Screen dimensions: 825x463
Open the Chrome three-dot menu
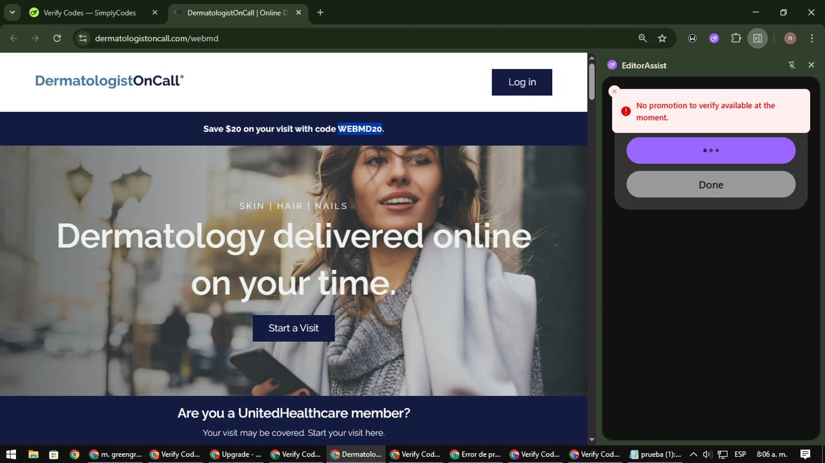pyautogui.click(x=812, y=38)
